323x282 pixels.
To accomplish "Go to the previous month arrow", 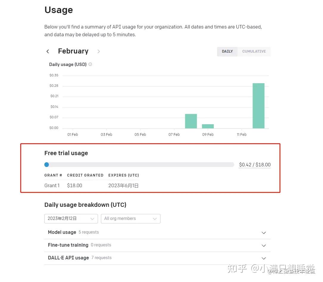I will pos(48,51).
